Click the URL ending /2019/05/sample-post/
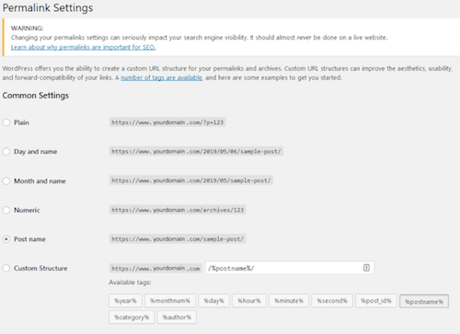This screenshot has width=460, height=334. pos(191,180)
